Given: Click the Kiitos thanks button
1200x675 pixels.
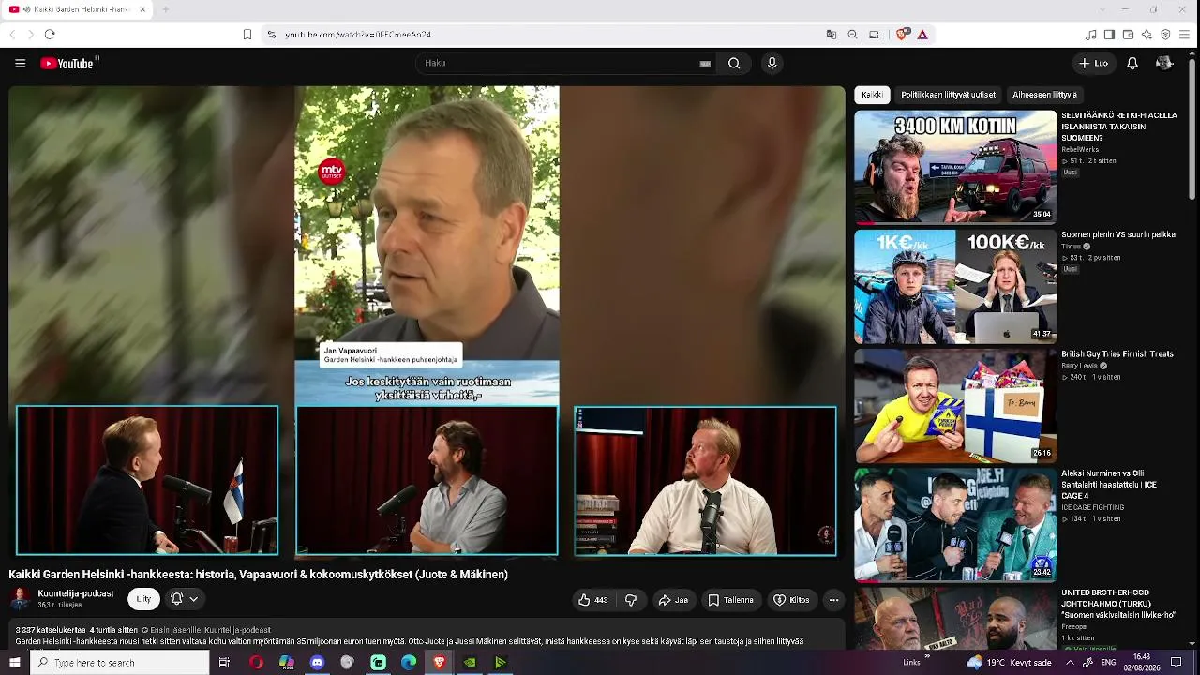Looking at the screenshot, I should pyautogui.click(x=791, y=600).
